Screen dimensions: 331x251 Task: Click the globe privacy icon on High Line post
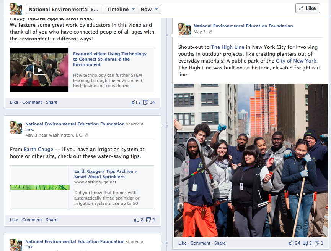click(x=210, y=32)
